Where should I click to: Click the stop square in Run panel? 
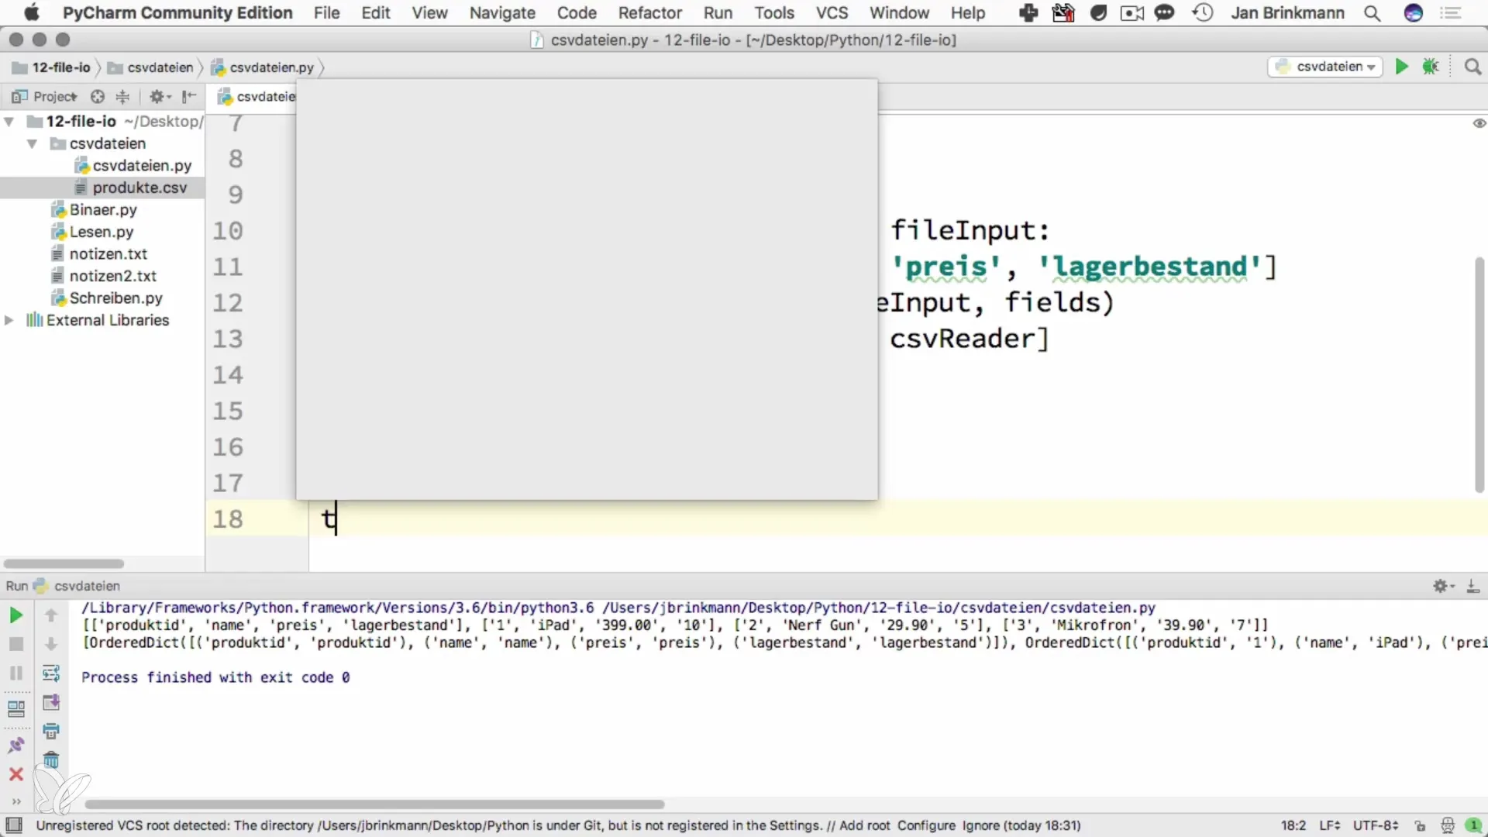pos(15,644)
